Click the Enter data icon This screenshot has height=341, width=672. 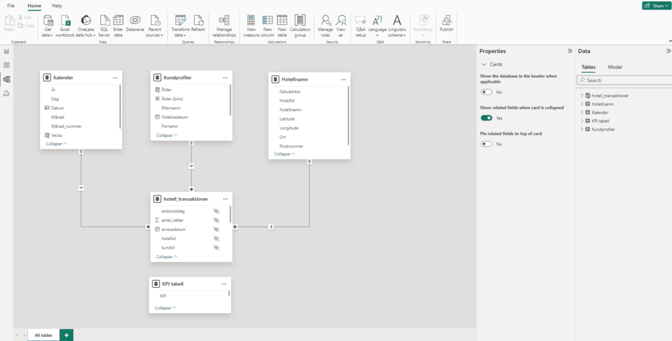coord(118,21)
